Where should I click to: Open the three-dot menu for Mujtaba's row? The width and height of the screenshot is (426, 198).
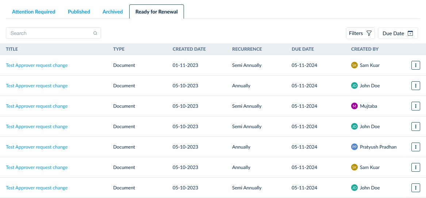coord(415,106)
